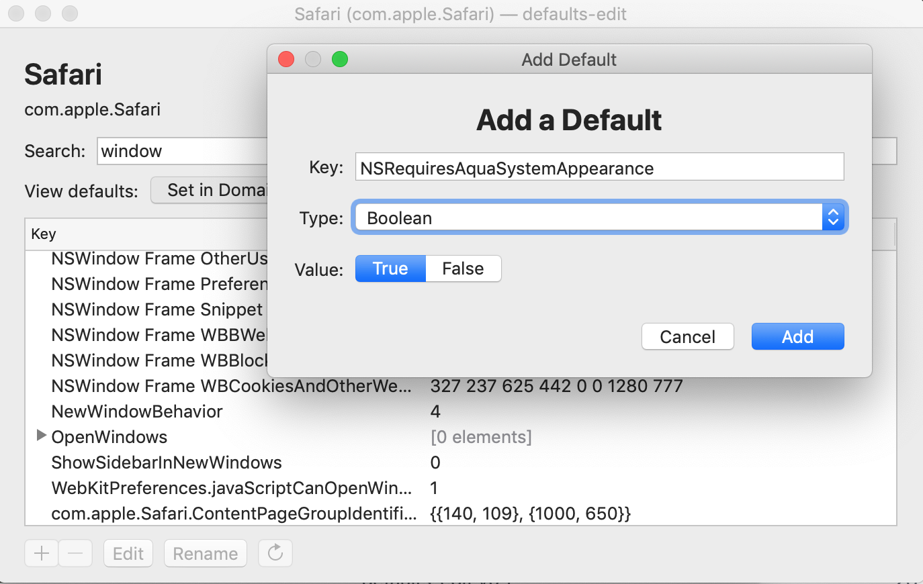923x584 pixels.
Task: Select the NewWindowBehavior row
Action: (x=461, y=411)
